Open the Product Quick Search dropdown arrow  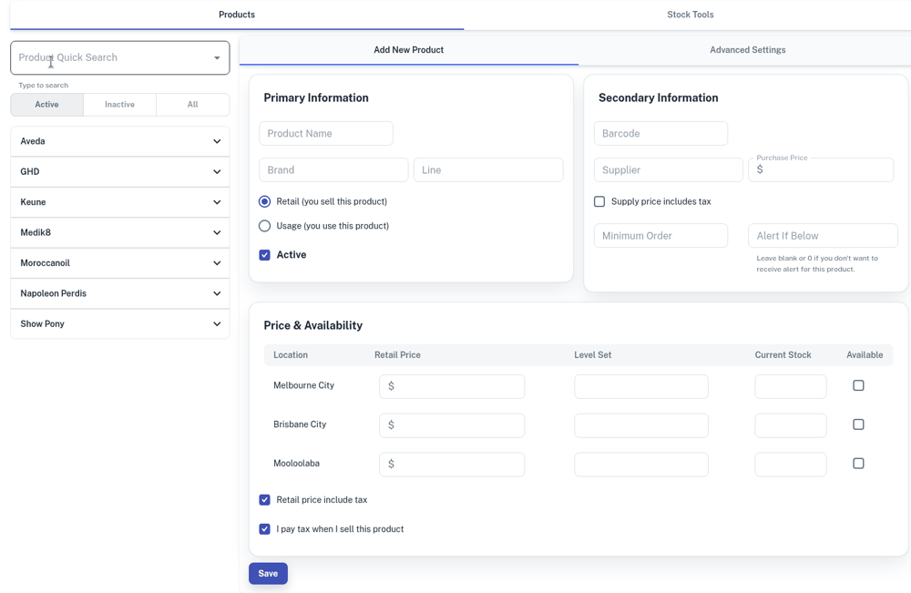(x=217, y=58)
